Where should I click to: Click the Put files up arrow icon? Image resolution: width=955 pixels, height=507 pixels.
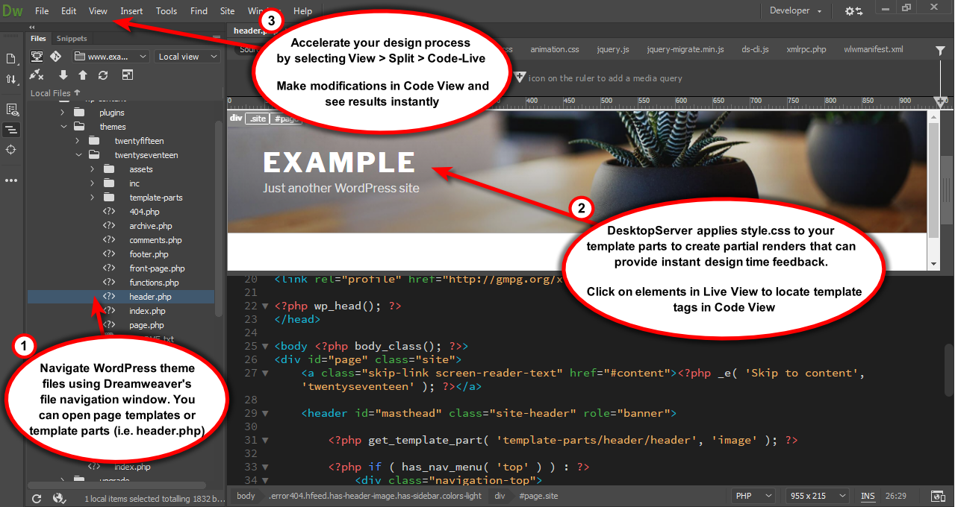83,75
